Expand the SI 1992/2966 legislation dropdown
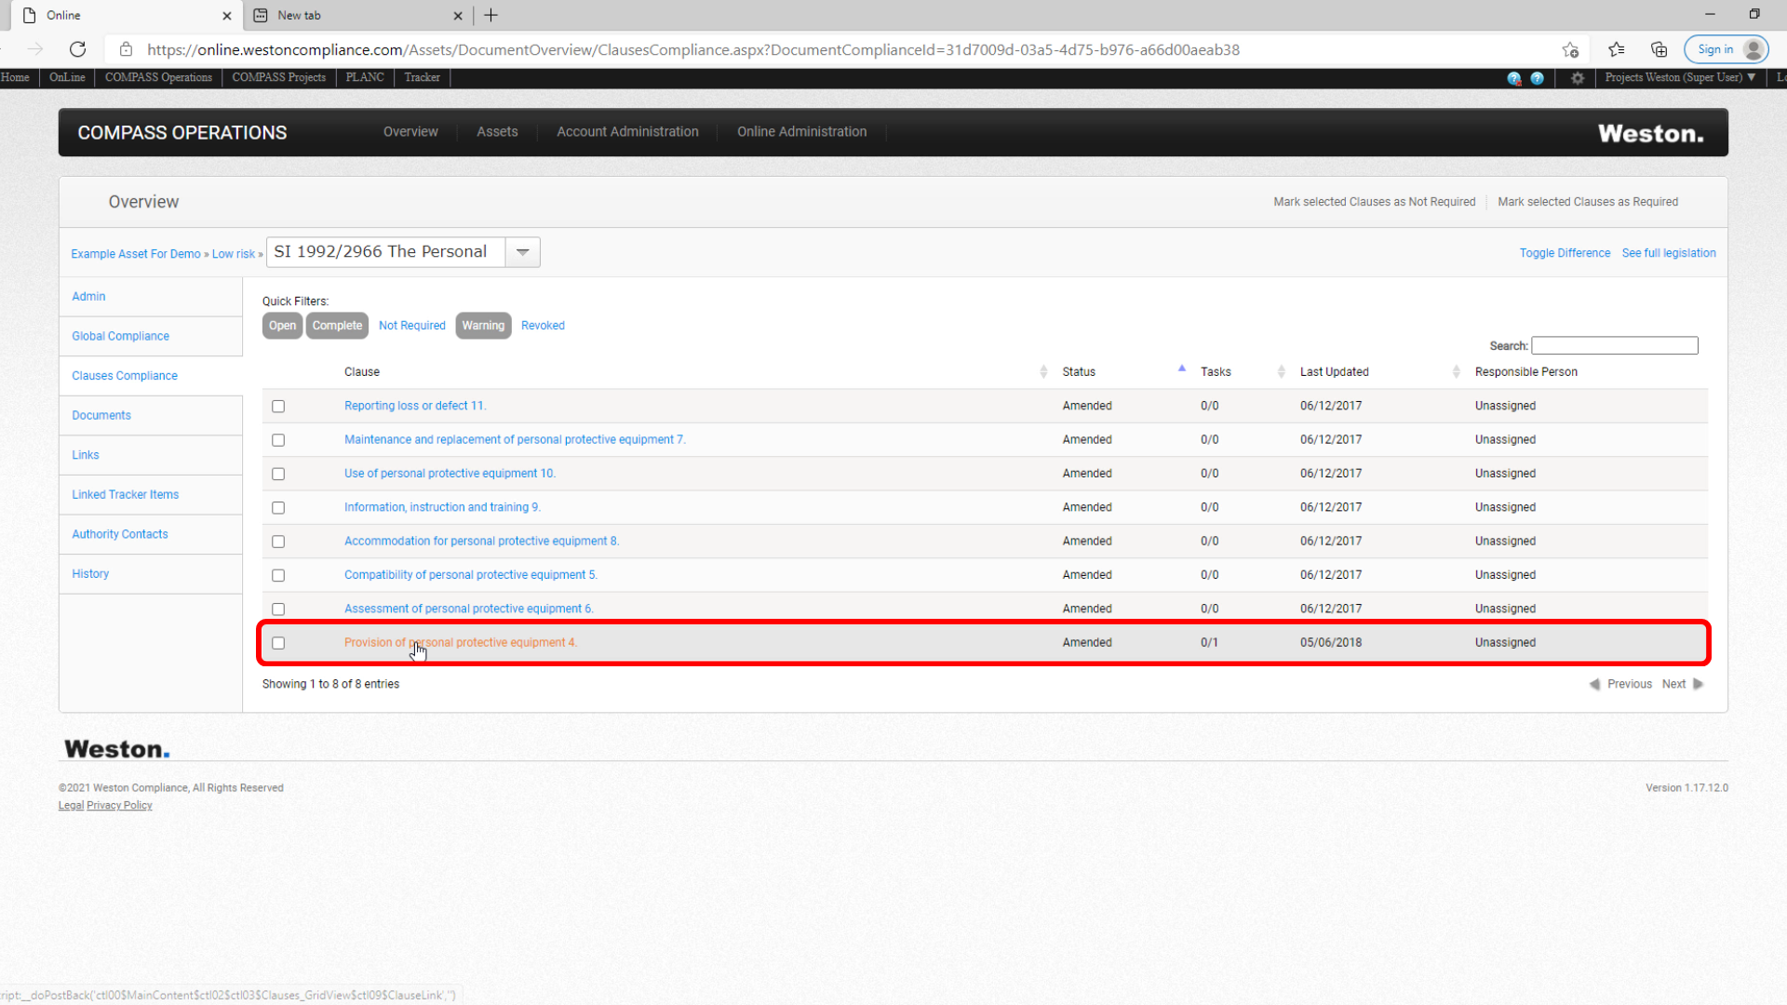The height and width of the screenshot is (1005, 1787). [523, 252]
